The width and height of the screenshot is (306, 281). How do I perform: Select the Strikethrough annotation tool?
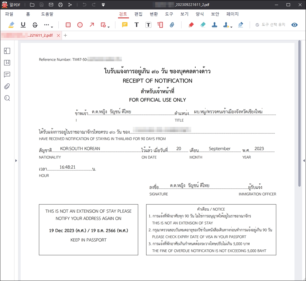pyautogui.click(x=35, y=25)
